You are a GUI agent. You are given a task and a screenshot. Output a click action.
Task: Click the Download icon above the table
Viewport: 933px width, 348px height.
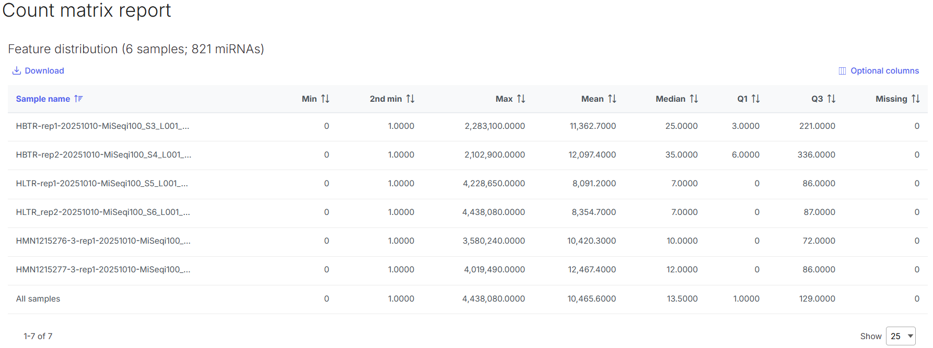[x=17, y=70]
